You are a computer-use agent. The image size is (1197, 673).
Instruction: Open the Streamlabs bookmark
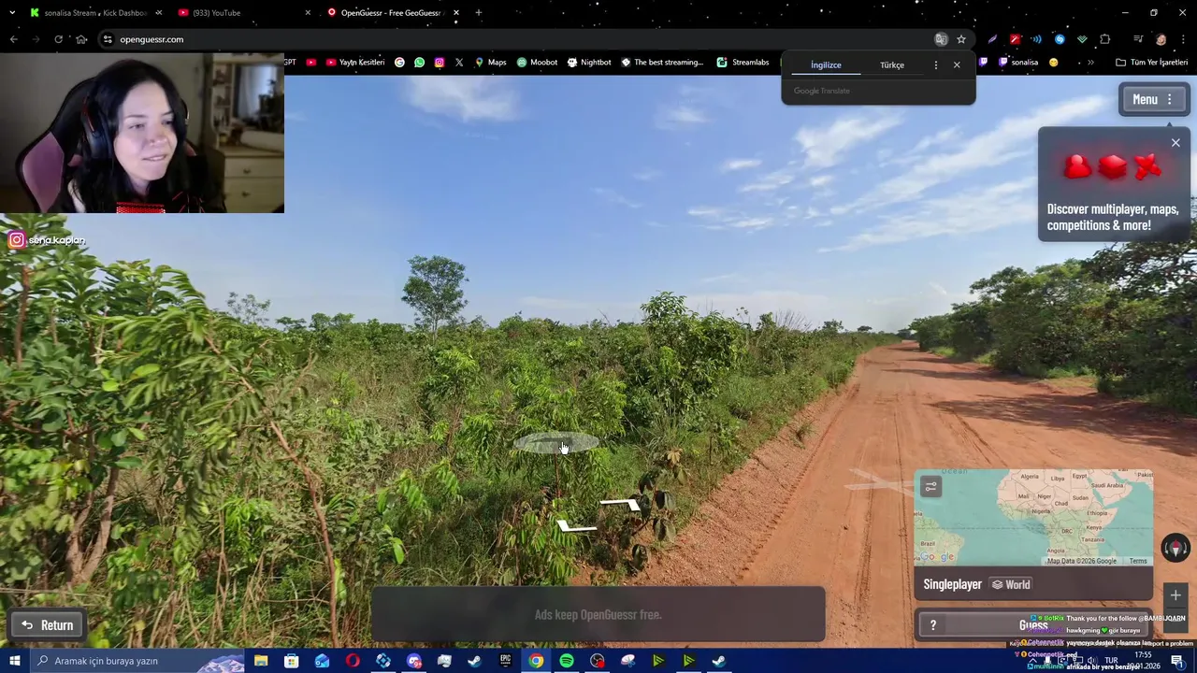(x=743, y=63)
